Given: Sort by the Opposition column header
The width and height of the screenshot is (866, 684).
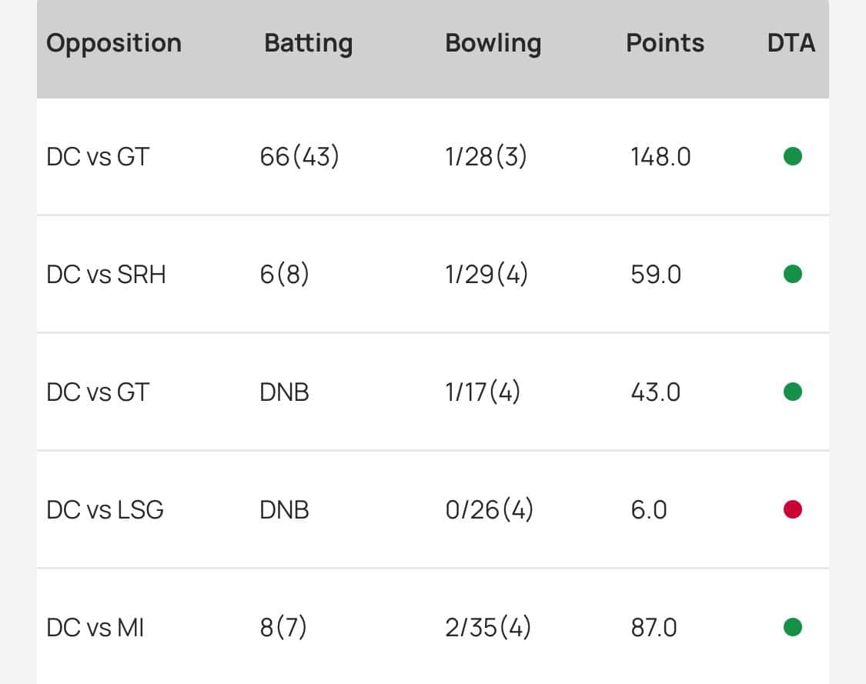Looking at the screenshot, I should [x=114, y=43].
